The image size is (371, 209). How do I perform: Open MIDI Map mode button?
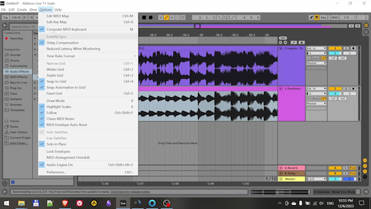tap(334, 17)
